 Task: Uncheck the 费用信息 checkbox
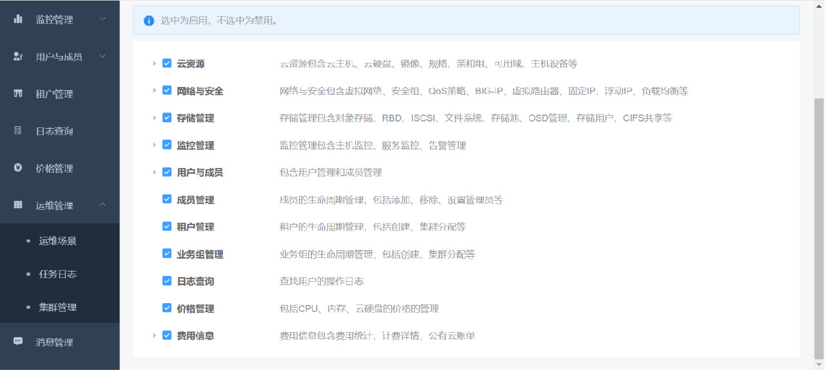[x=167, y=335]
